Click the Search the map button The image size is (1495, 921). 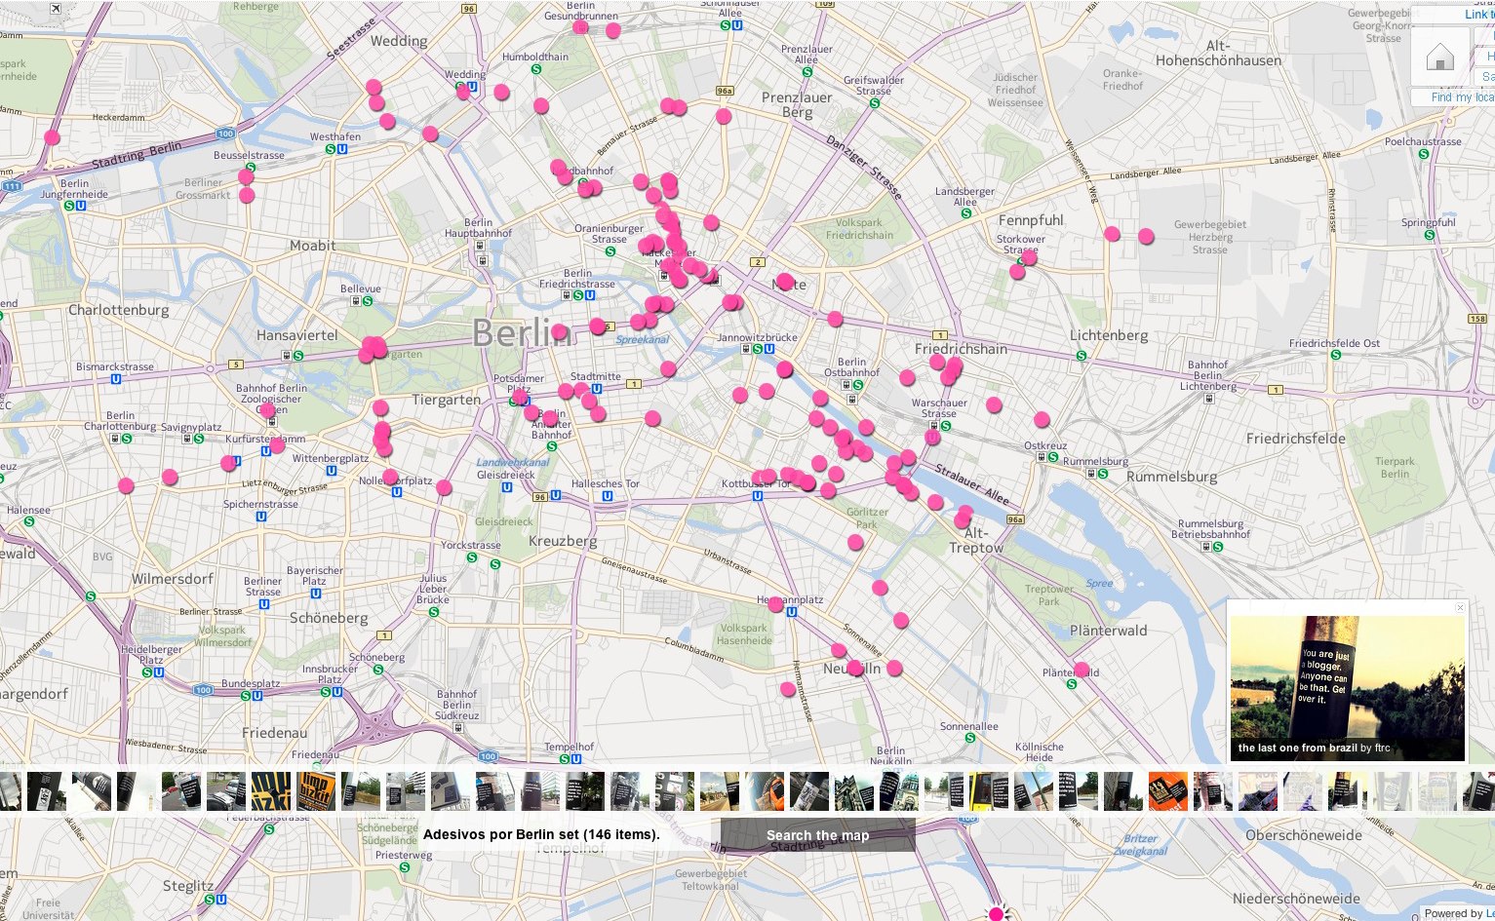pos(817,835)
